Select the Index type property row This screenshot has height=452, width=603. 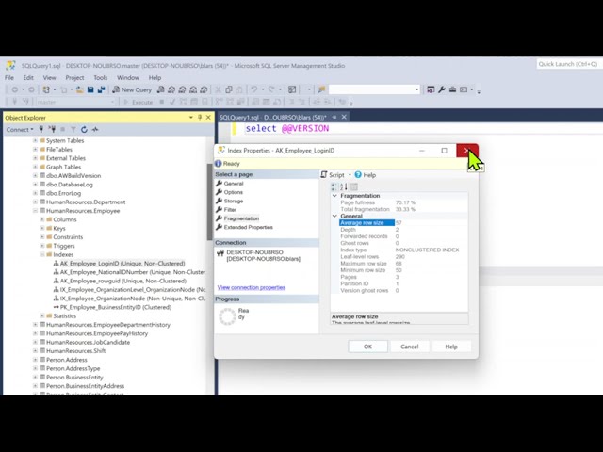pos(403,250)
